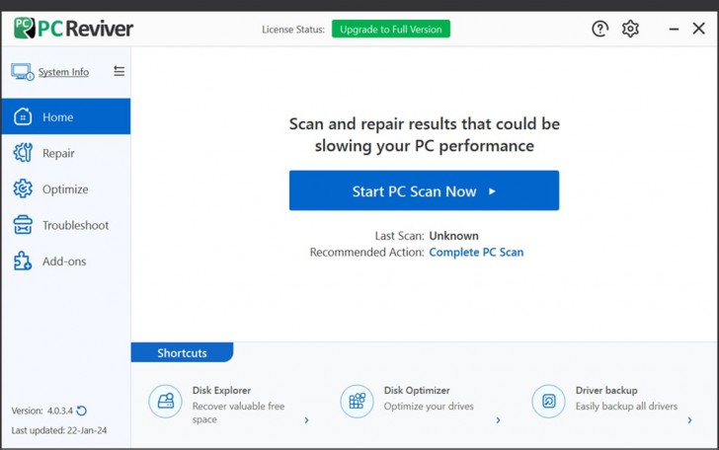Open the Disk Explorer shortcut title
The width and height of the screenshot is (719, 450).
click(221, 391)
